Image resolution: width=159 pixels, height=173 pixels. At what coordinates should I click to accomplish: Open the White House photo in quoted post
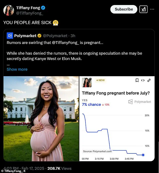click(41, 119)
